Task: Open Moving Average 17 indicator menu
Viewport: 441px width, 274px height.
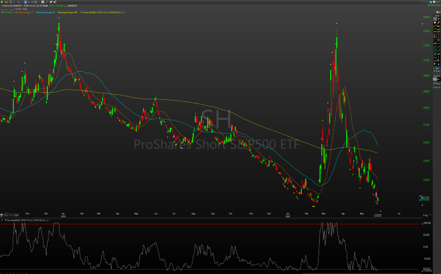Action: pos(24,12)
